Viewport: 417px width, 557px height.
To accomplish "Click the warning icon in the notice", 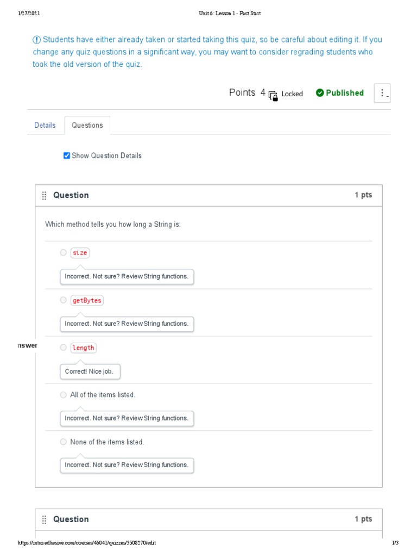I will tap(36, 40).
